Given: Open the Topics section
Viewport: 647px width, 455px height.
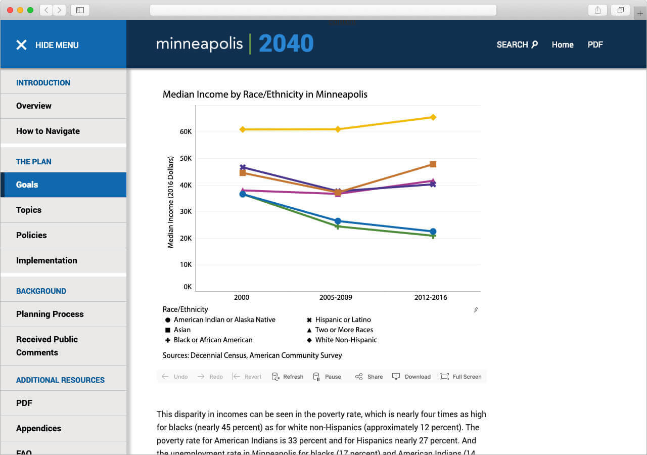Looking at the screenshot, I should coord(63,210).
